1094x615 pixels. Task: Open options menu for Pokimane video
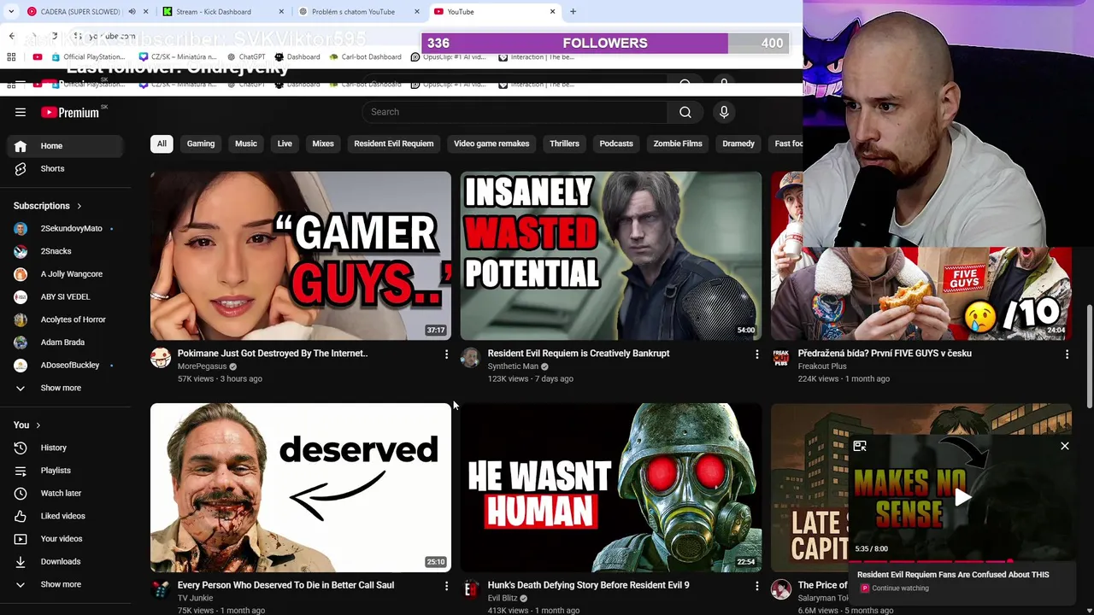tap(446, 354)
